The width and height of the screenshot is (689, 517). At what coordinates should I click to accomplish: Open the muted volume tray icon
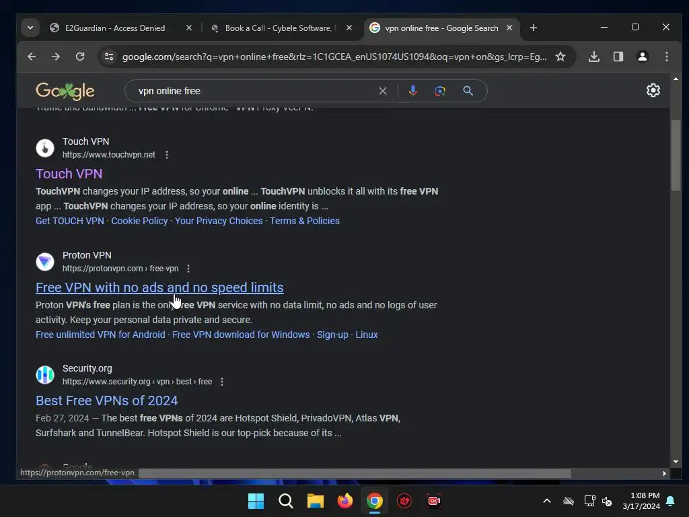608,501
